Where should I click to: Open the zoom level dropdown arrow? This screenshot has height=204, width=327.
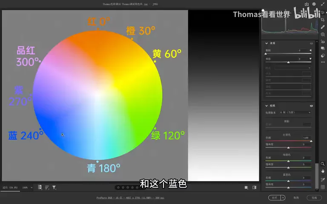coord(32,187)
